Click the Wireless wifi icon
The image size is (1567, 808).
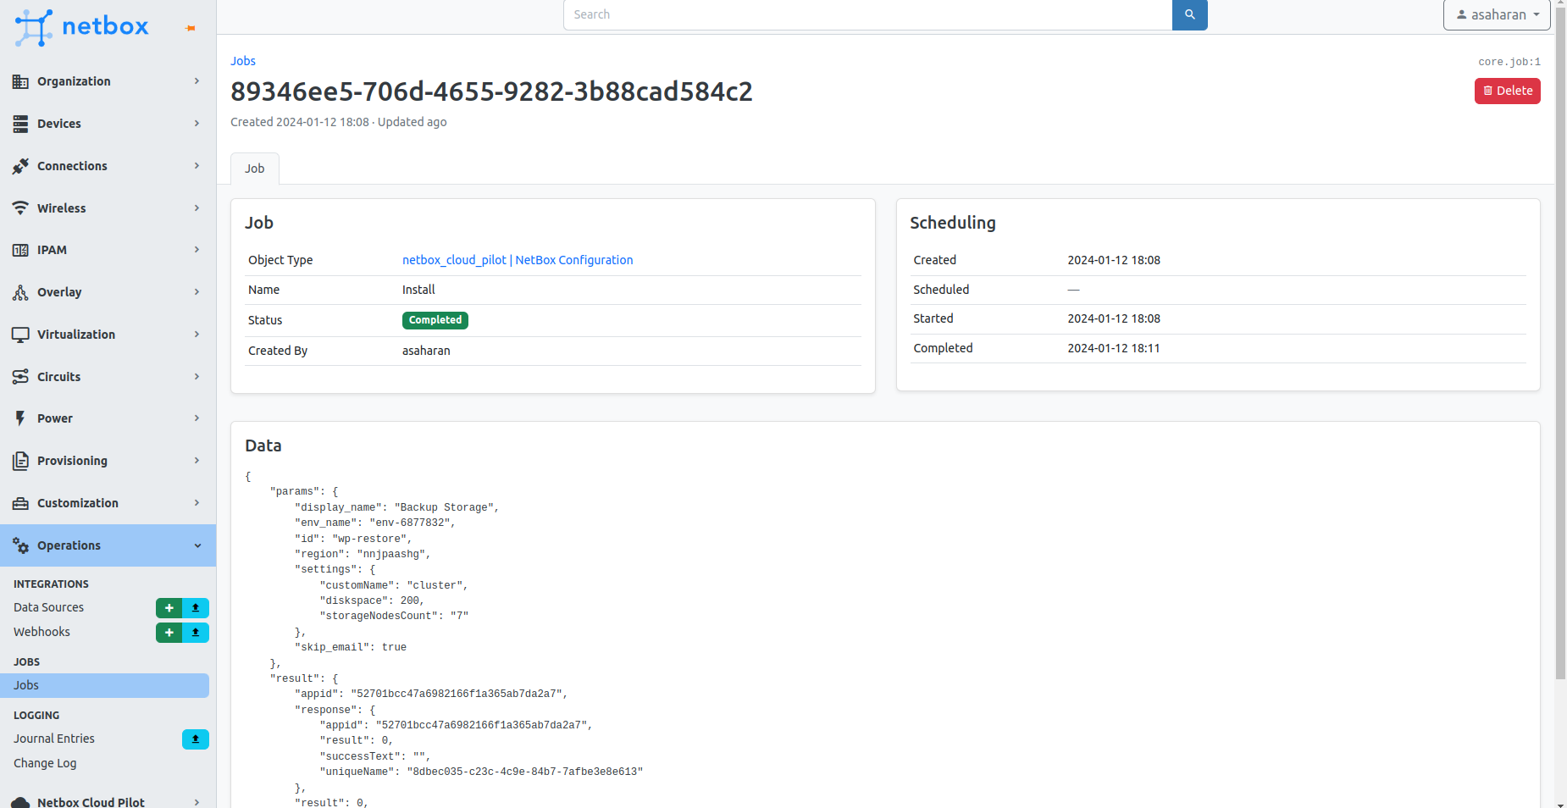20,208
